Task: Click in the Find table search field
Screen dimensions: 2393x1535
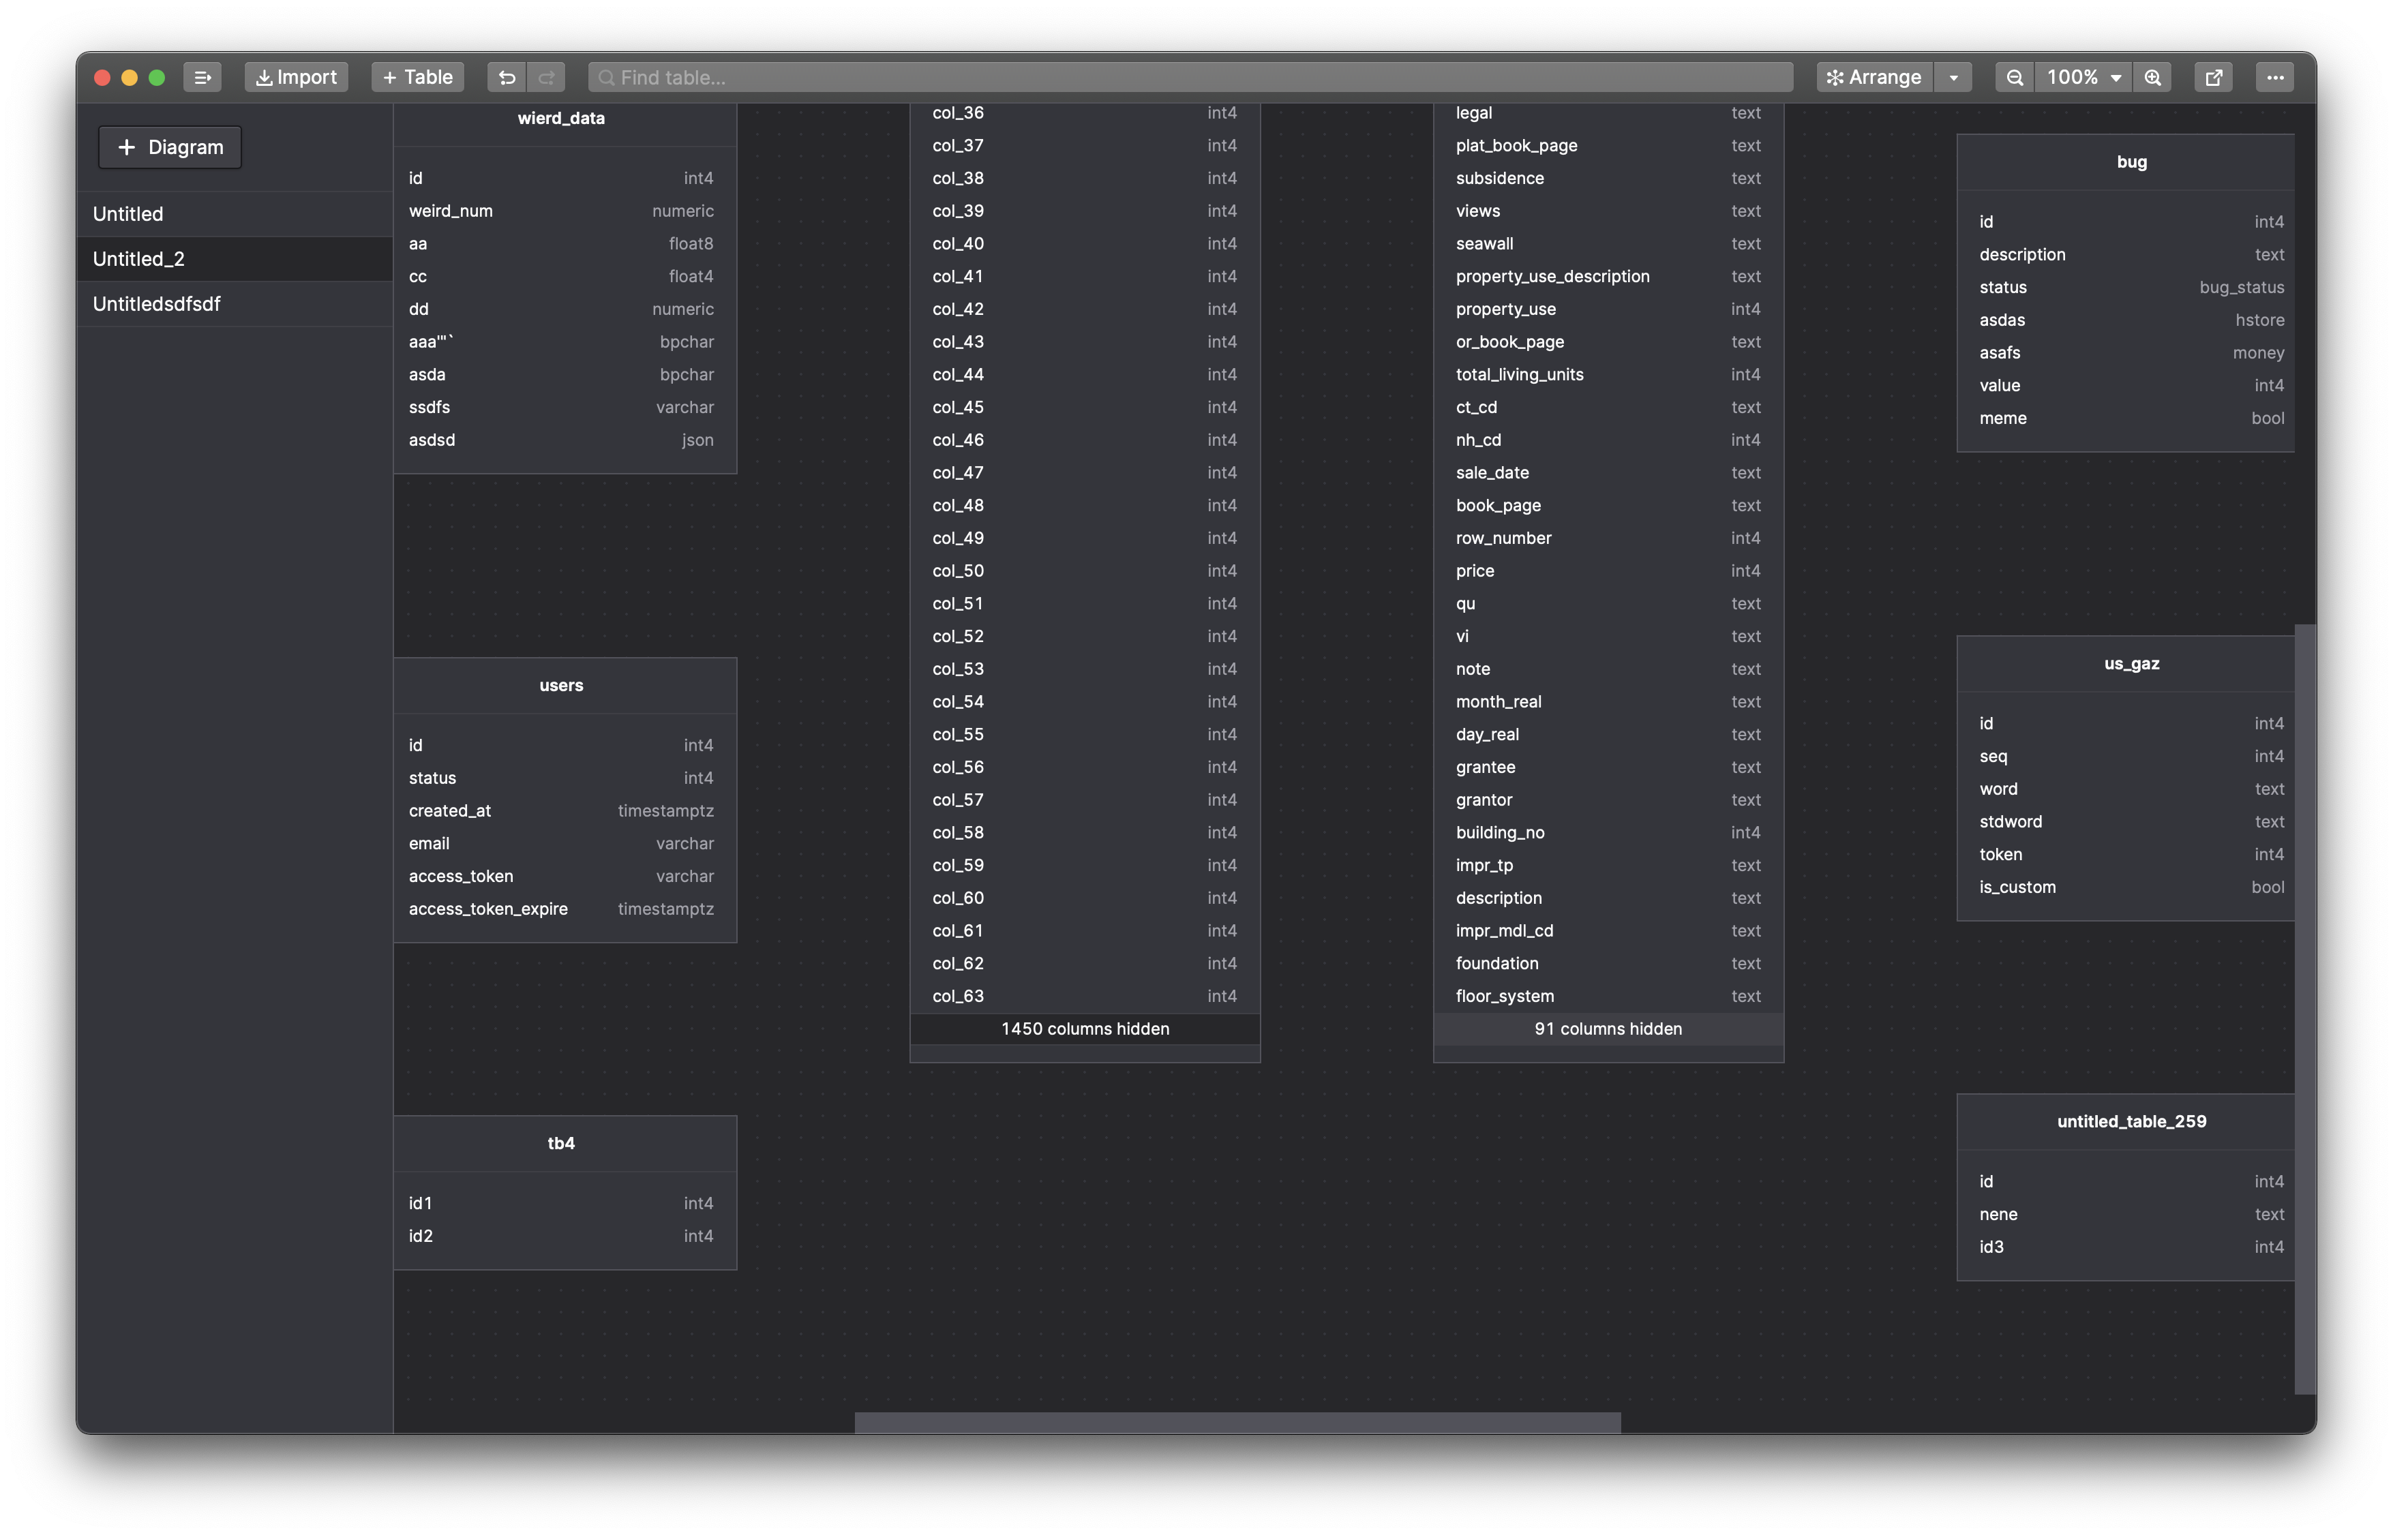Action: tap(1191, 77)
